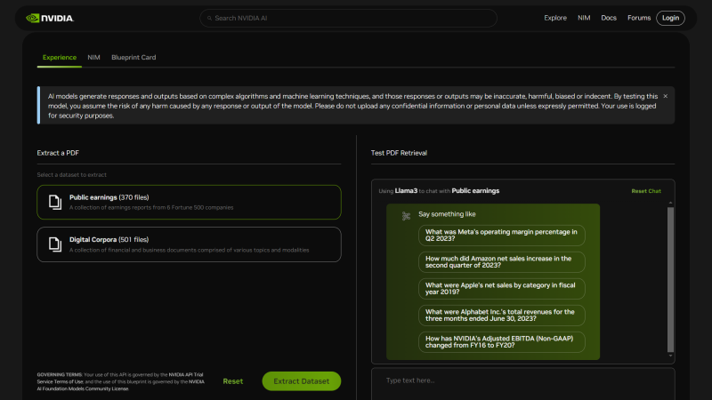
Task: Select the Public earnings dataset card
Action: (189, 202)
